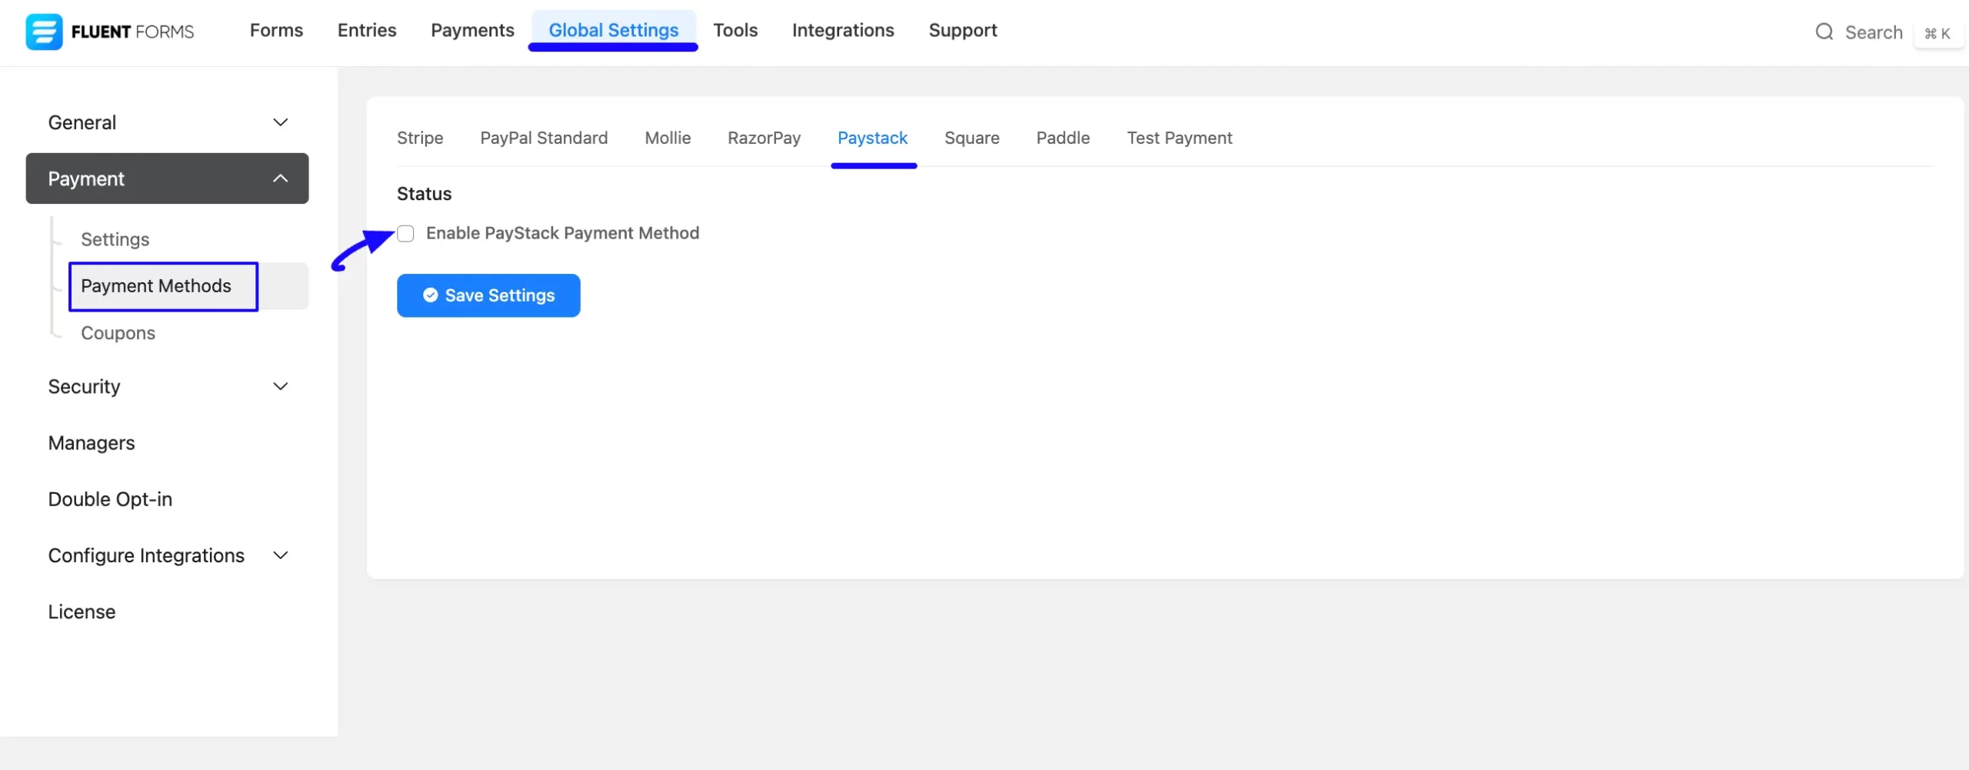Select the Paystack tab
This screenshot has width=1969, height=770.
(872, 138)
